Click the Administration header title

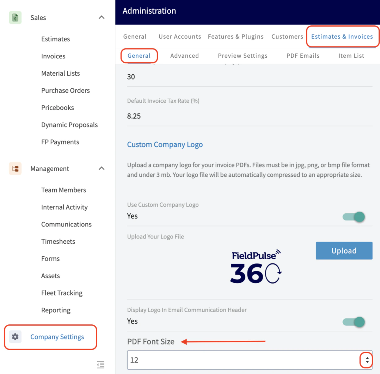(x=149, y=11)
